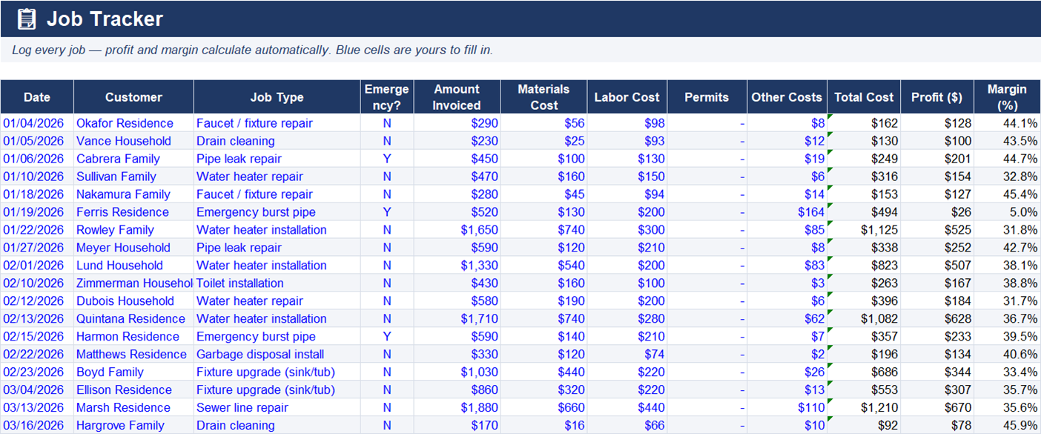This screenshot has height=434, width=1041.
Task: Select the $16 materials cost cell
Action: pyautogui.click(x=543, y=425)
